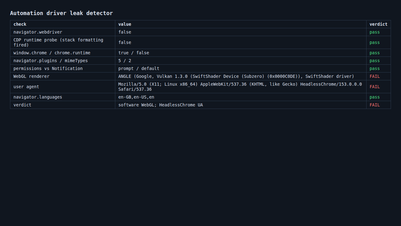Click the 'verdict' column header
The height and width of the screenshot is (226, 401).
click(378, 24)
